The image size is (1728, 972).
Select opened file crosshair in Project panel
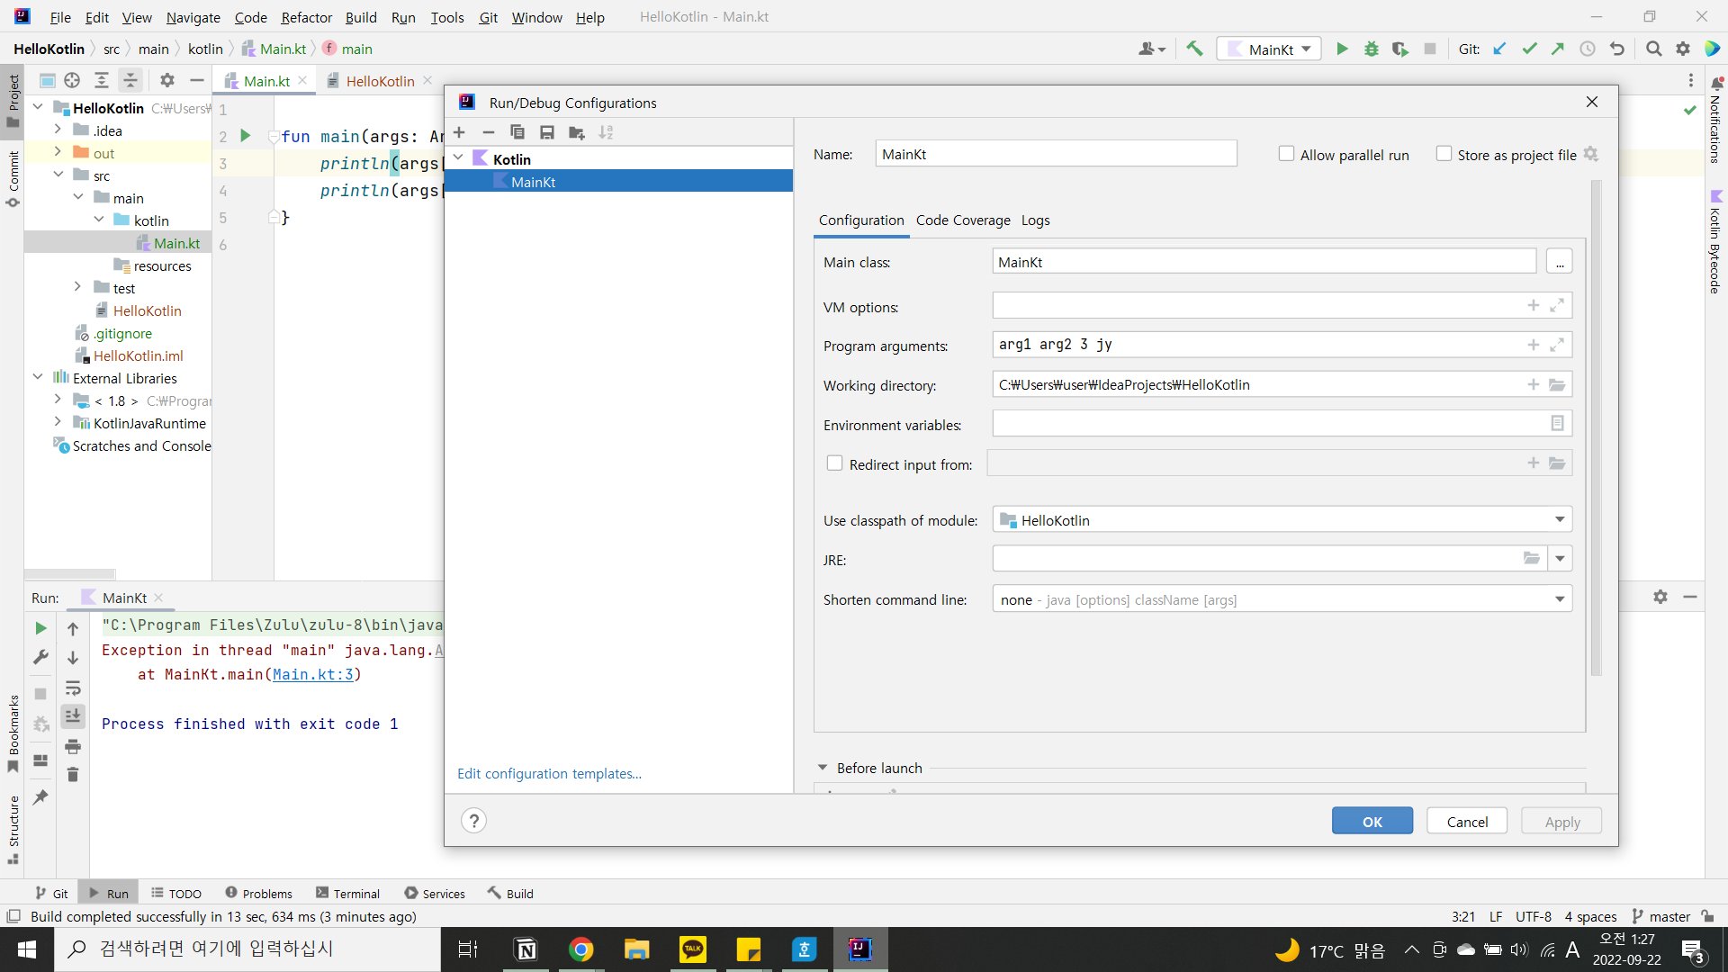tap(72, 80)
